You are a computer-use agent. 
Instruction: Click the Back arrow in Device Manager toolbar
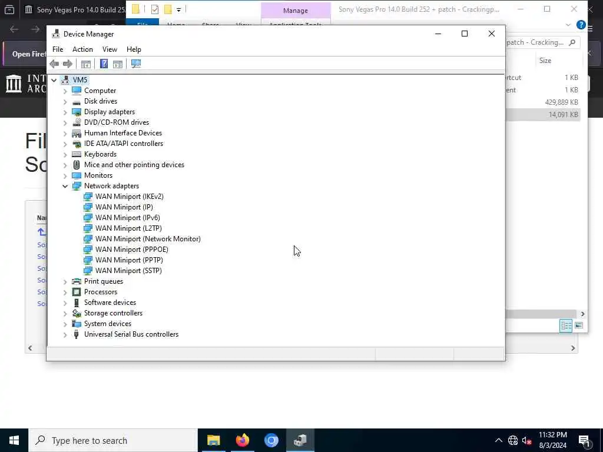[54, 64]
